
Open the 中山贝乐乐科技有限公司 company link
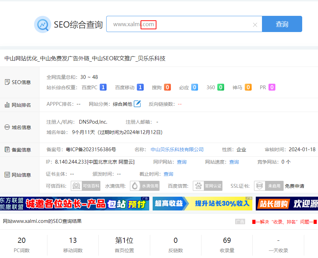pos(177,149)
